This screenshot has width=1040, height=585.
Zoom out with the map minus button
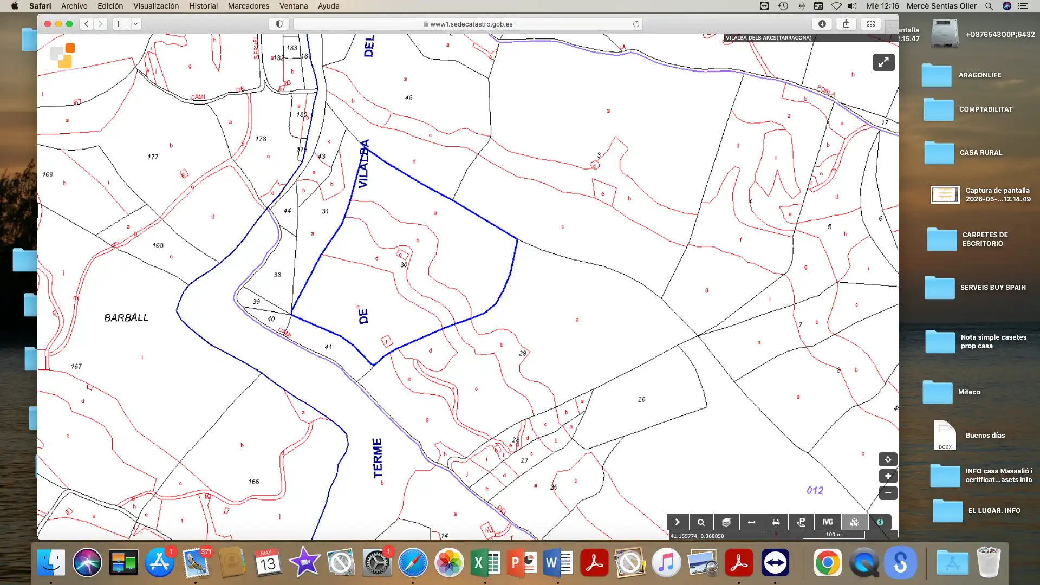pyautogui.click(x=888, y=493)
